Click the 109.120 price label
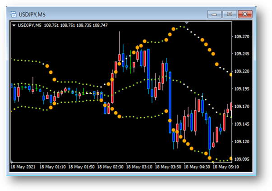 242,141
